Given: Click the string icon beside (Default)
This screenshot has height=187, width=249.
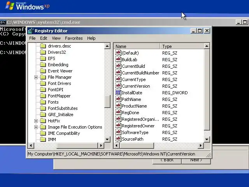Looking at the screenshot, I should (x=118, y=53).
